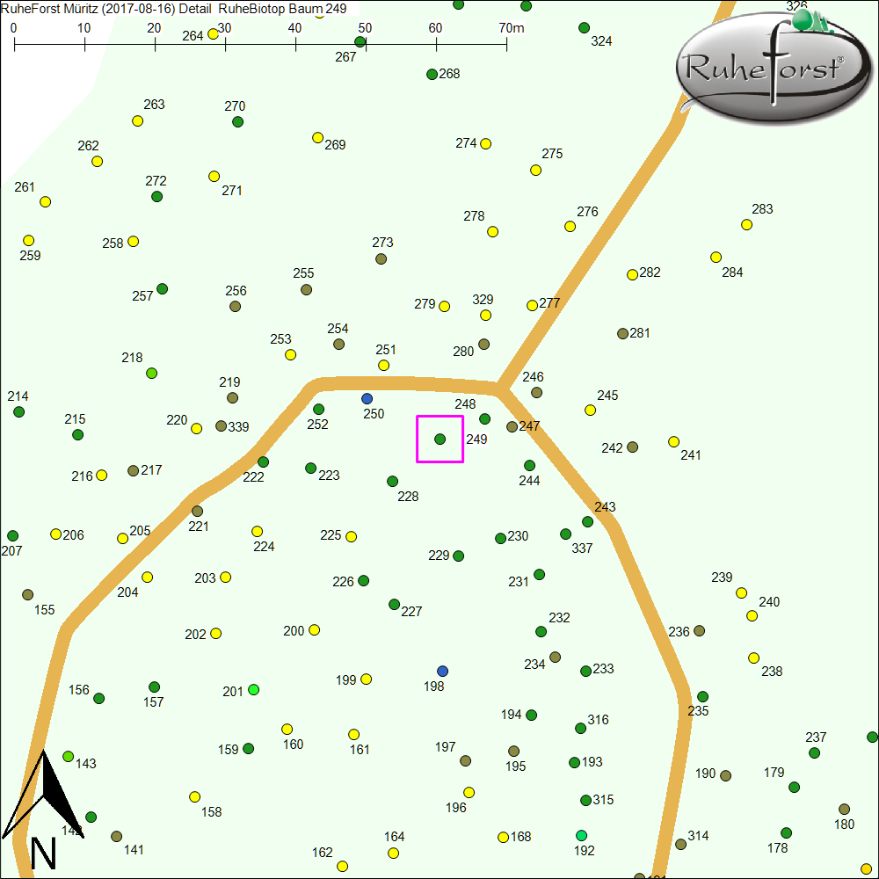Pick the teal tree marker 192
879x879 pixels.
tap(581, 834)
